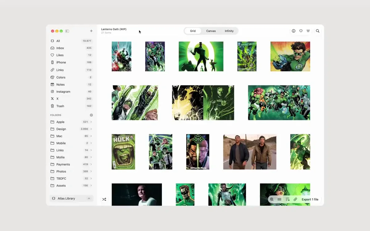The height and width of the screenshot is (231, 370).
Task: Switch to the Canvas view tab
Action: tap(211, 31)
